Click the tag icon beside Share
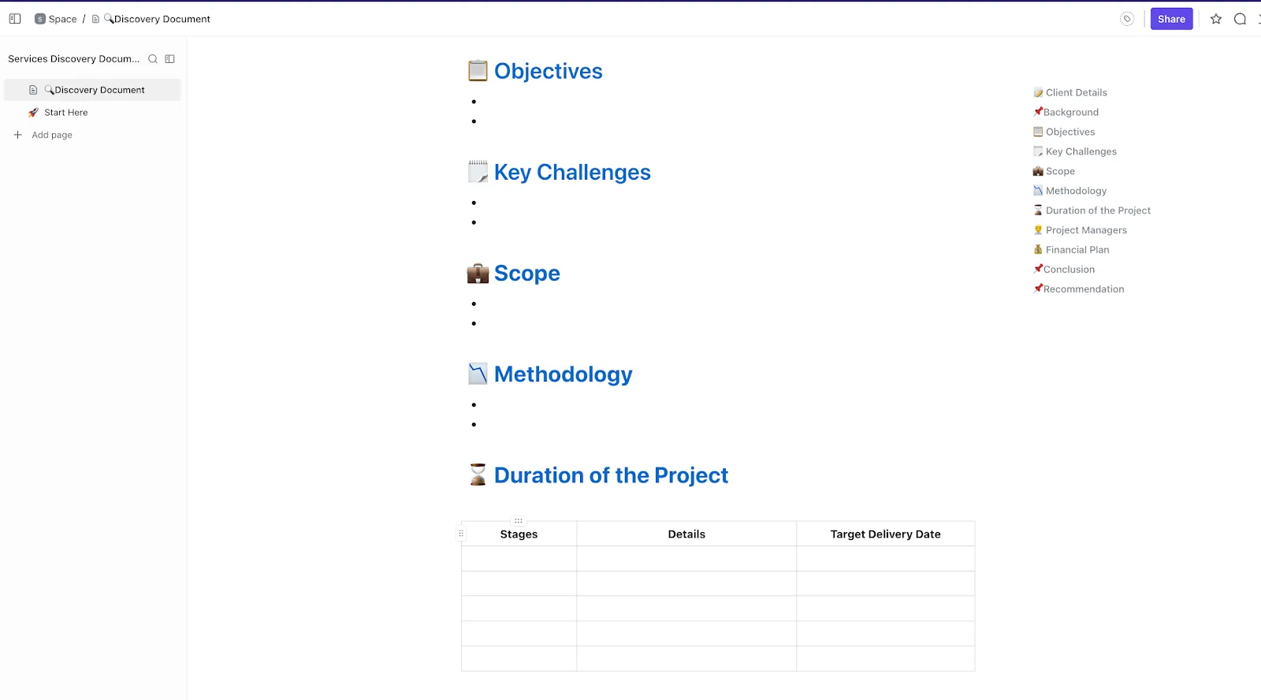1261x700 pixels. coord(1127,19)
